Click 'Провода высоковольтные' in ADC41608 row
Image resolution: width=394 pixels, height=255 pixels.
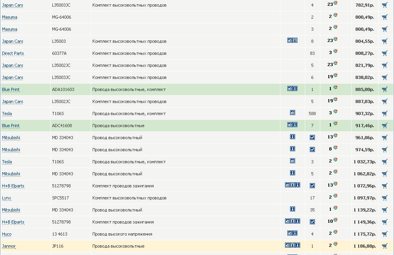(x=118, y=126)
